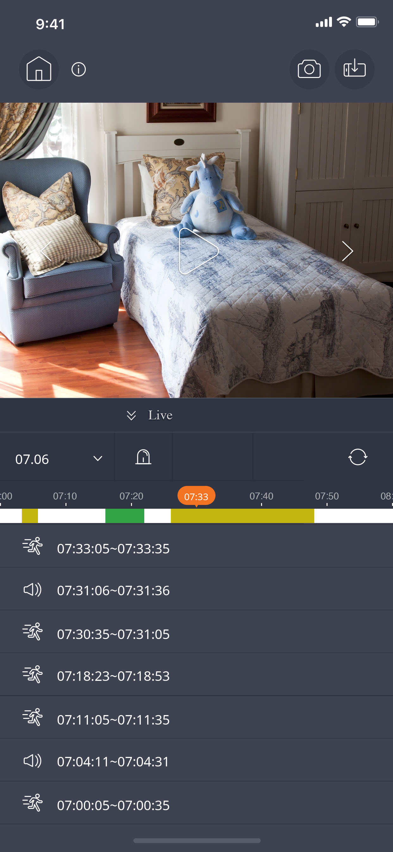Tap the alarm bell filter icon
The width and height of the screenshot is (393, 852).
coord(143,457)
